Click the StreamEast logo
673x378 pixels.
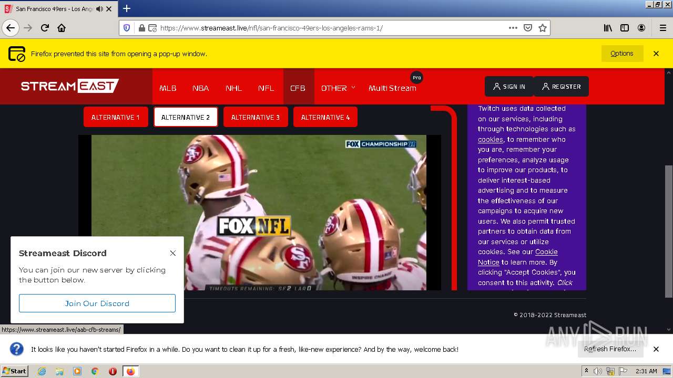tap(70, 86)
